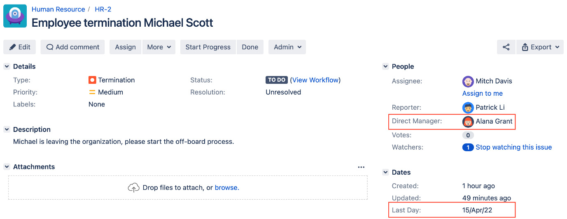
Task: Click Start Progress transition button
Action: [x=208, y=47]
